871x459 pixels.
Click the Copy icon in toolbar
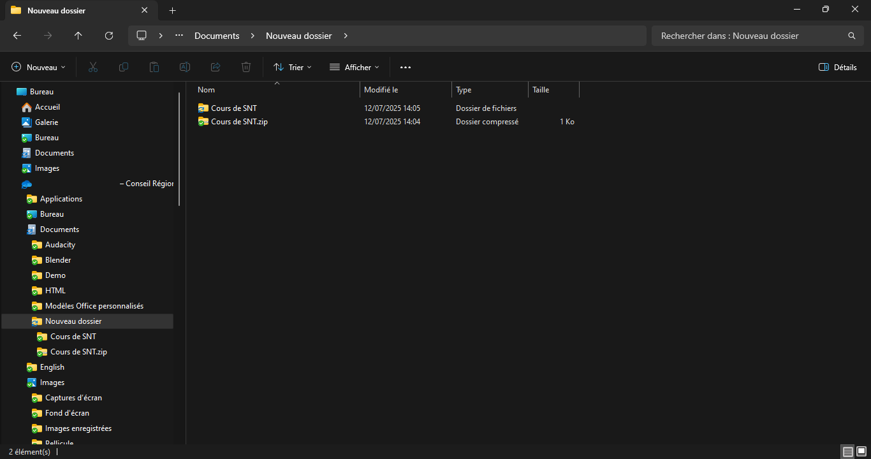[124, 67]
